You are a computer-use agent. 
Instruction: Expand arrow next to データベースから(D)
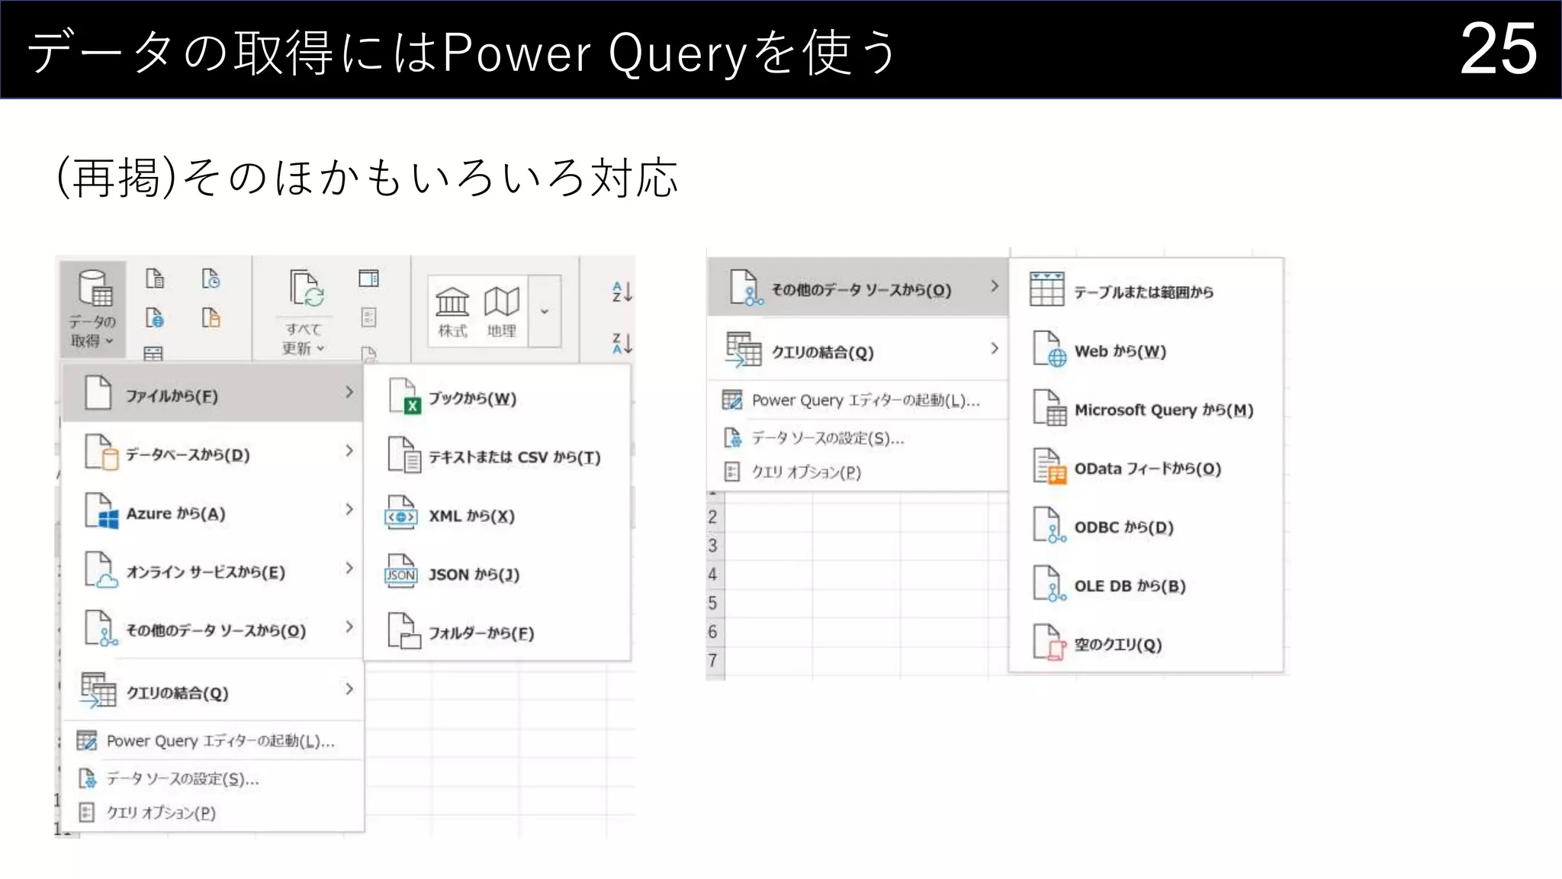[349, 451]
